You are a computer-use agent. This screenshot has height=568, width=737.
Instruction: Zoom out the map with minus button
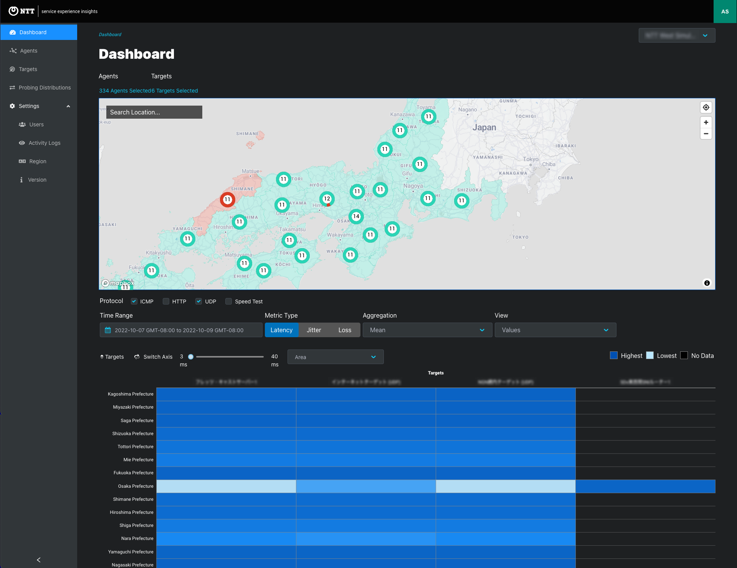pos(706,134)
